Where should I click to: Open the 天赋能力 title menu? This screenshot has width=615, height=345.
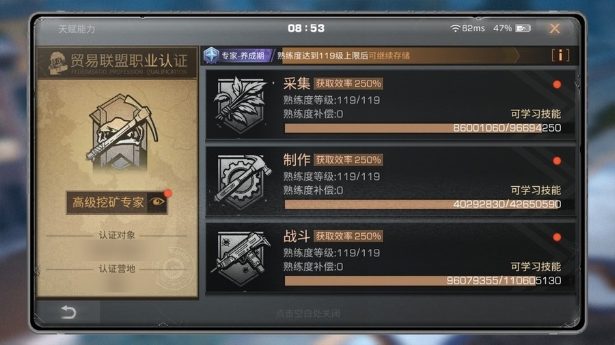[77, 29]
